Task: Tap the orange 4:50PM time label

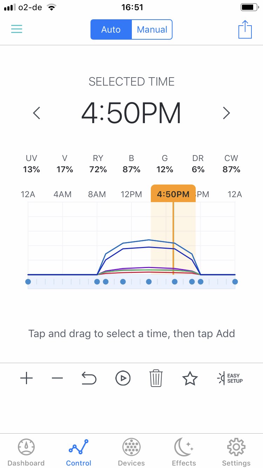Action: point(173,194)
